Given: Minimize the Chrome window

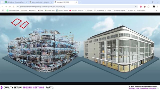Looking at the screenshot, I should click(x=148, y=2).
